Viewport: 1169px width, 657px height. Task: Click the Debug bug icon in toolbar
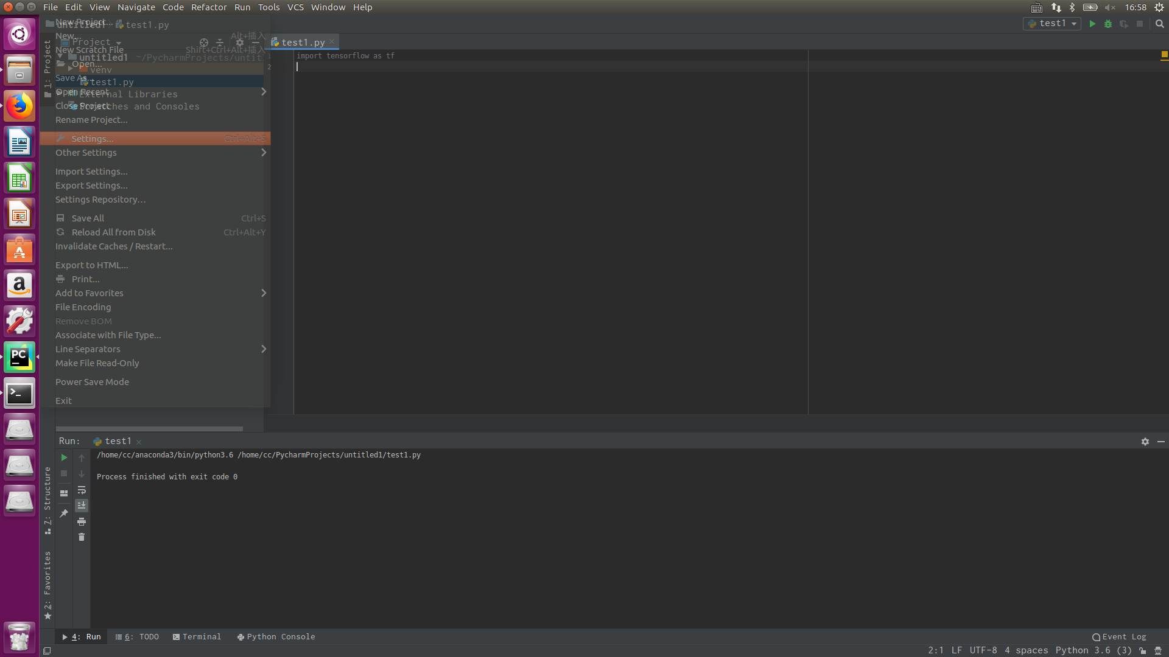tap(1108, 24)
